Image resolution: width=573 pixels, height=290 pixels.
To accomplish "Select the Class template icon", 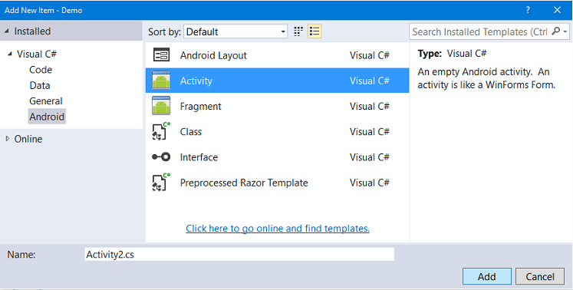I will point(161,131).
